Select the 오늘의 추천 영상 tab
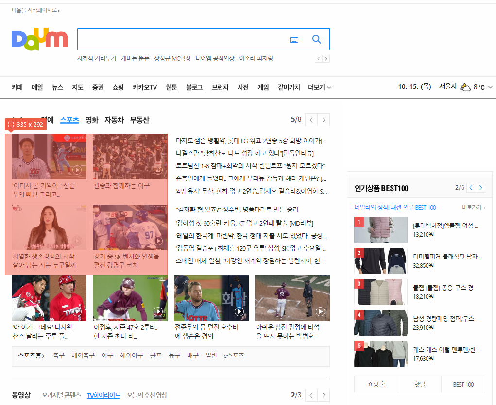Image resolution: width=496 pixels, height=405 pixels. tap(147, 395)
